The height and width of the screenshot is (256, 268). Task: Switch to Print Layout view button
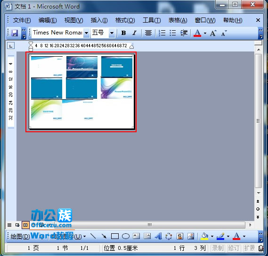[x=25, y=225]
